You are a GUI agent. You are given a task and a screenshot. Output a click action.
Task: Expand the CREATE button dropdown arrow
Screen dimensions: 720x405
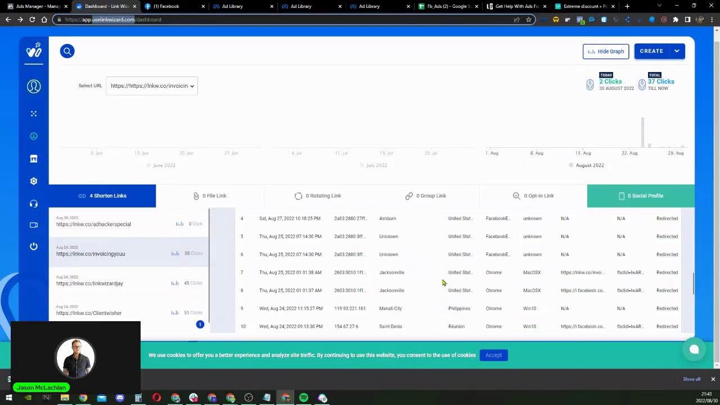(677, 51)
